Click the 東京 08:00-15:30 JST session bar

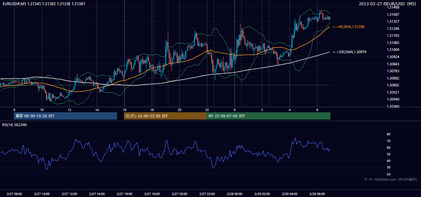click(x=65, y=116)
